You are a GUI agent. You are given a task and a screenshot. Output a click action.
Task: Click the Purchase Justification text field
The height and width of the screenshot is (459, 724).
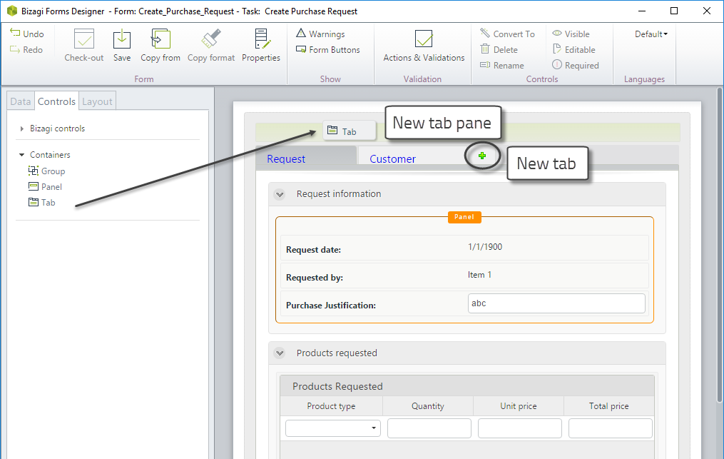click(556, 303)
